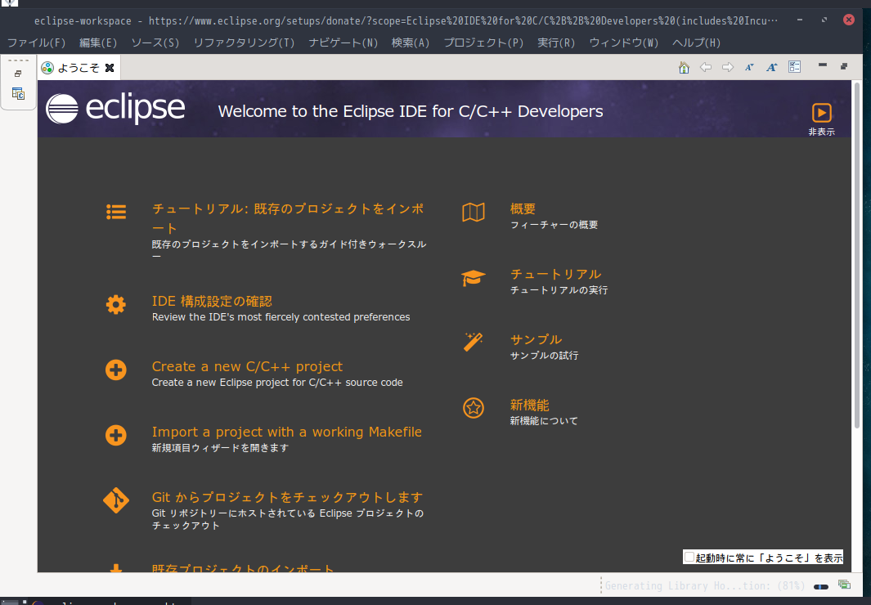Click the チュートリアルの実行 description text
This screenshot has width=871, height=605.
[559, 290]
